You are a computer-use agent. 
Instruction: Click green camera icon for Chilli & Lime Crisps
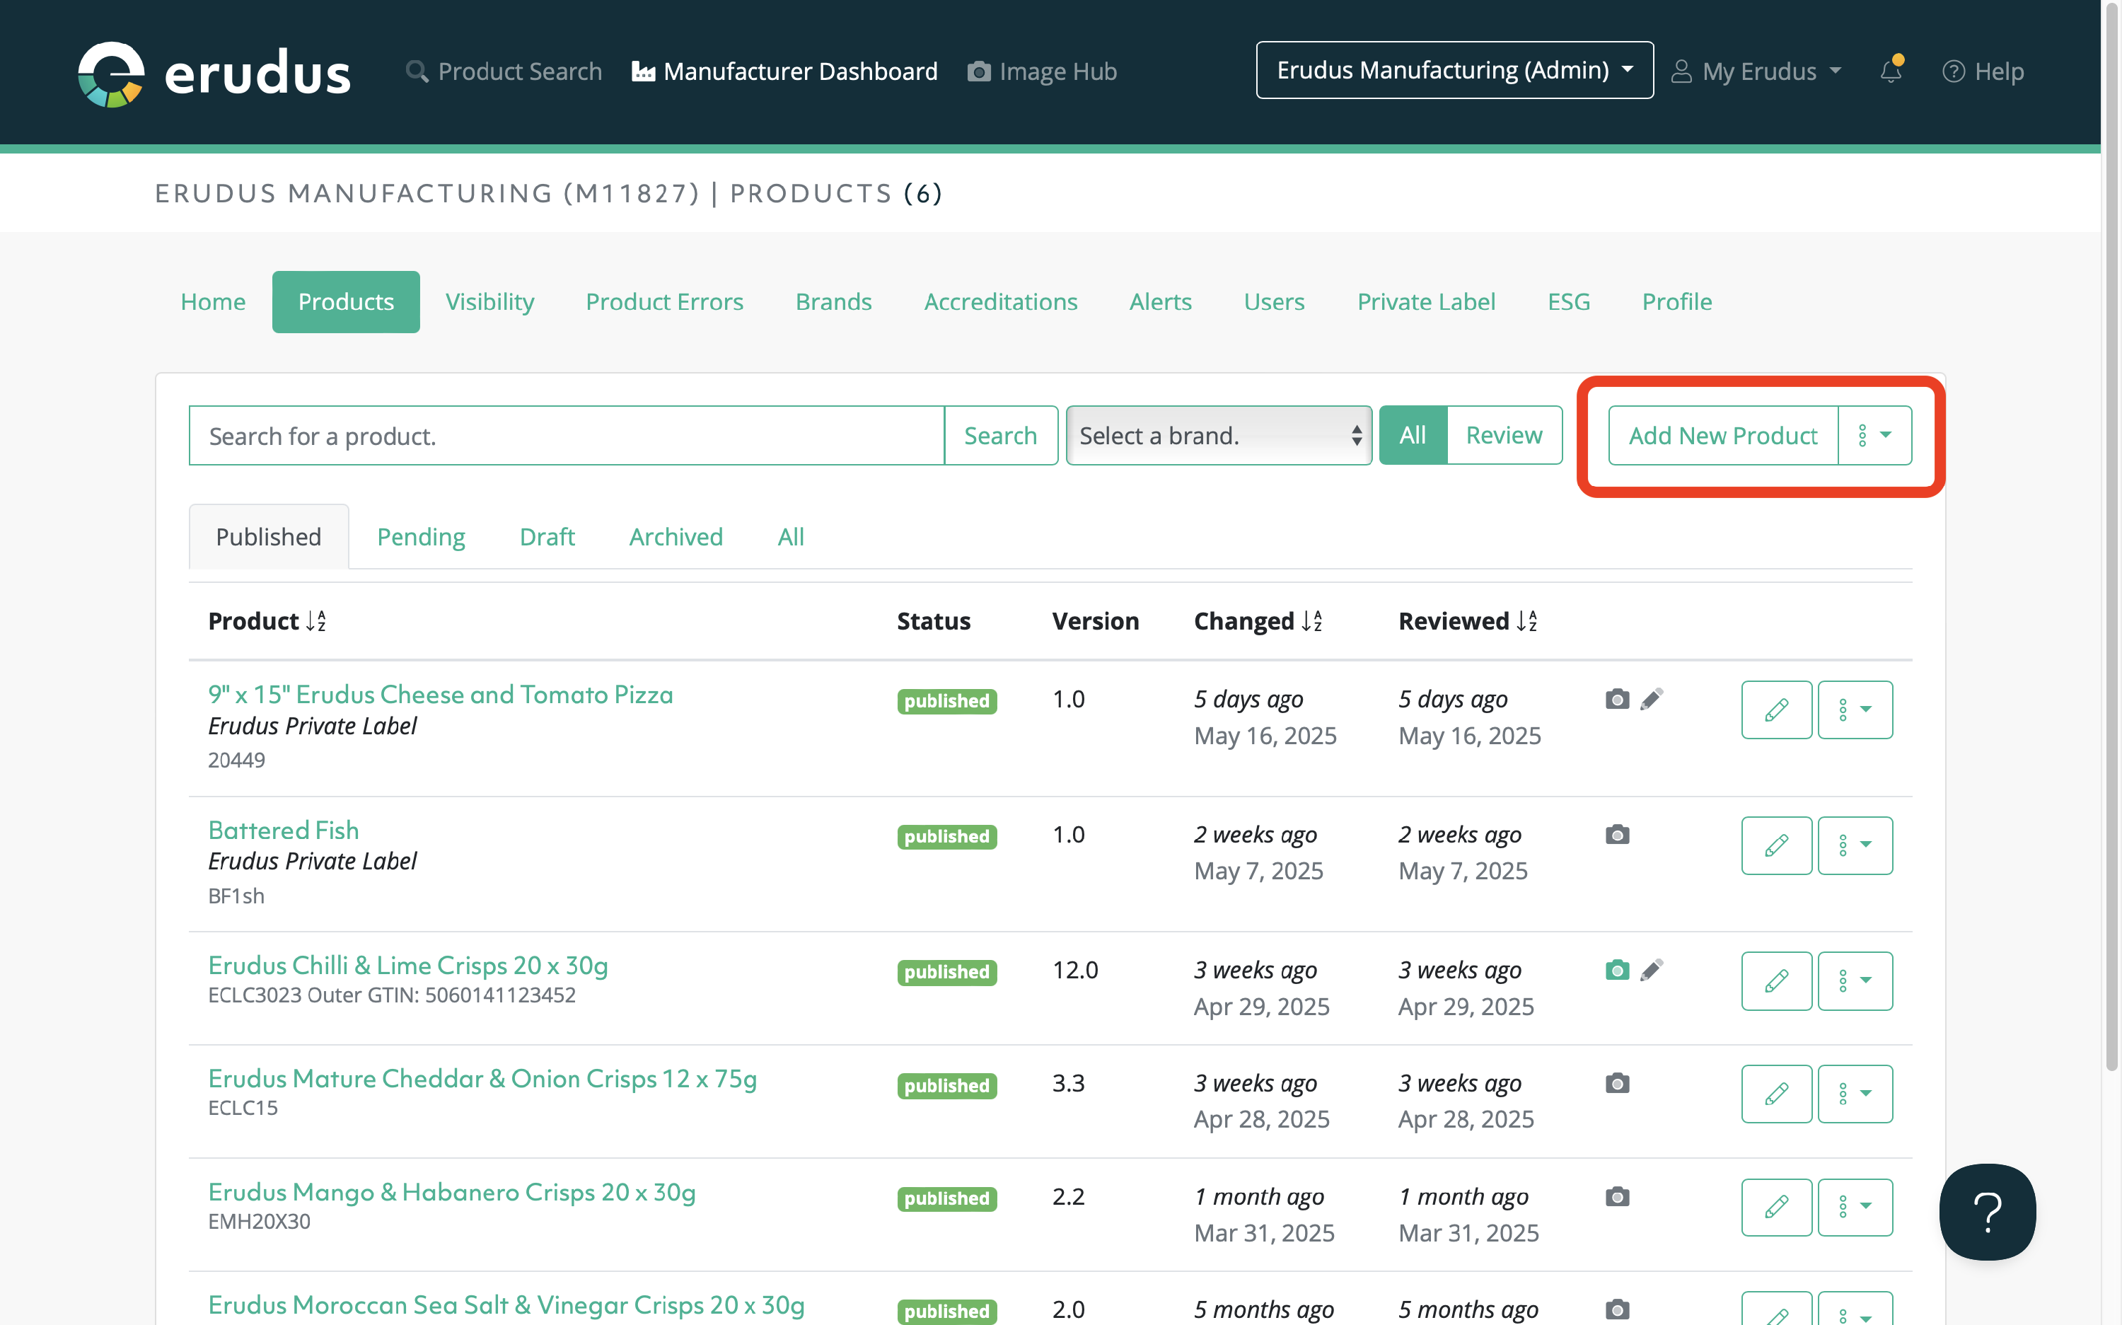[x=1616, y=970]
